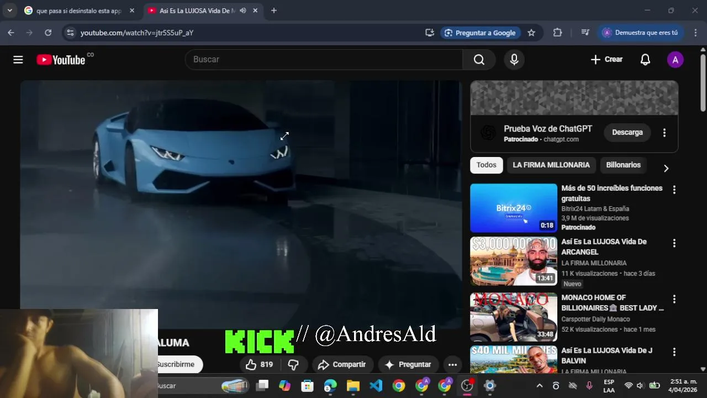Click the microphone in-use tray icon

click(x=589, y=386)
